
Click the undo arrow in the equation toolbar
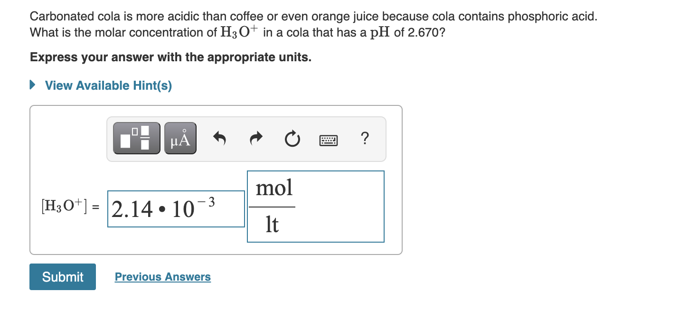point(220,138)
